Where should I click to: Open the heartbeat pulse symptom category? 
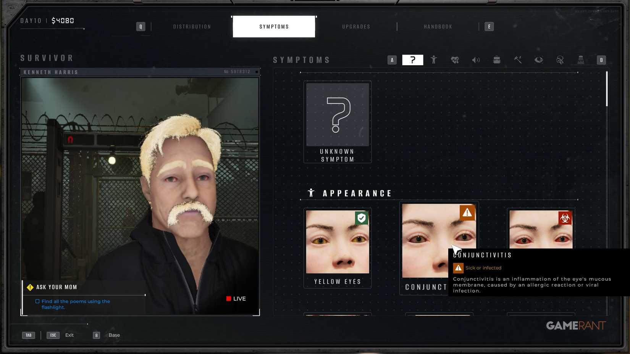(455, 60)
